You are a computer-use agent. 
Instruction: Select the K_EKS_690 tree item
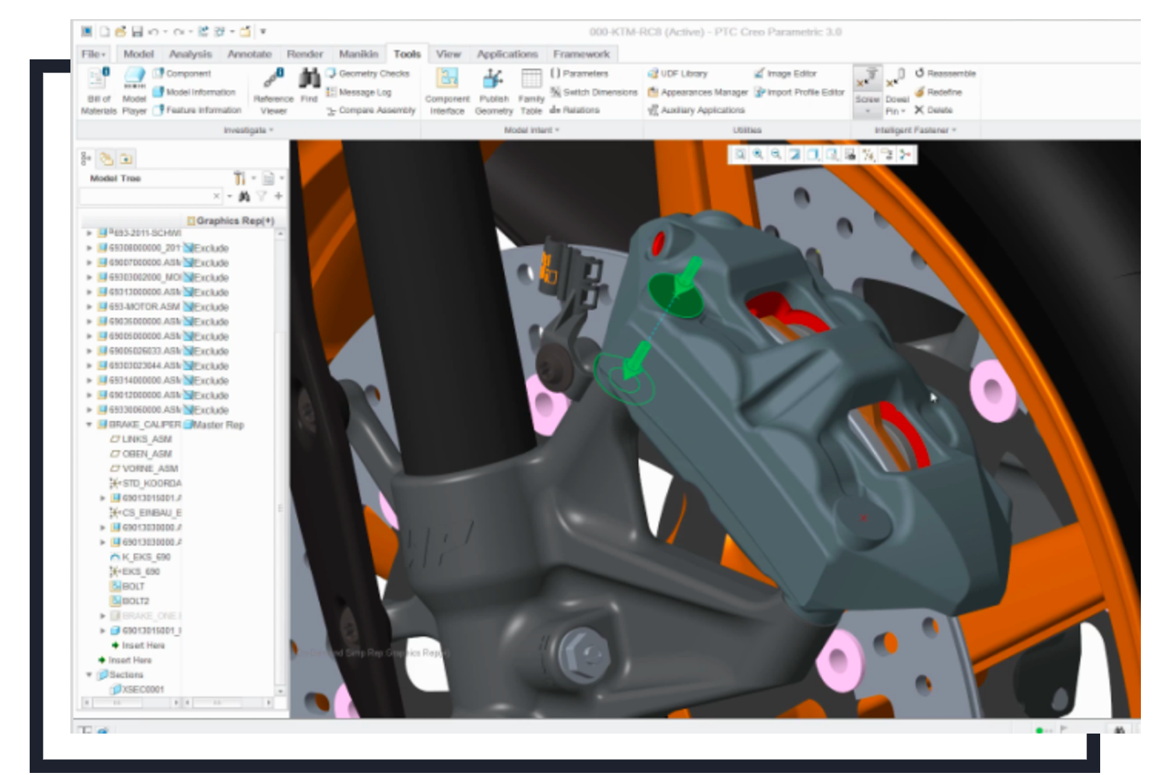click(x=140, y=557)
